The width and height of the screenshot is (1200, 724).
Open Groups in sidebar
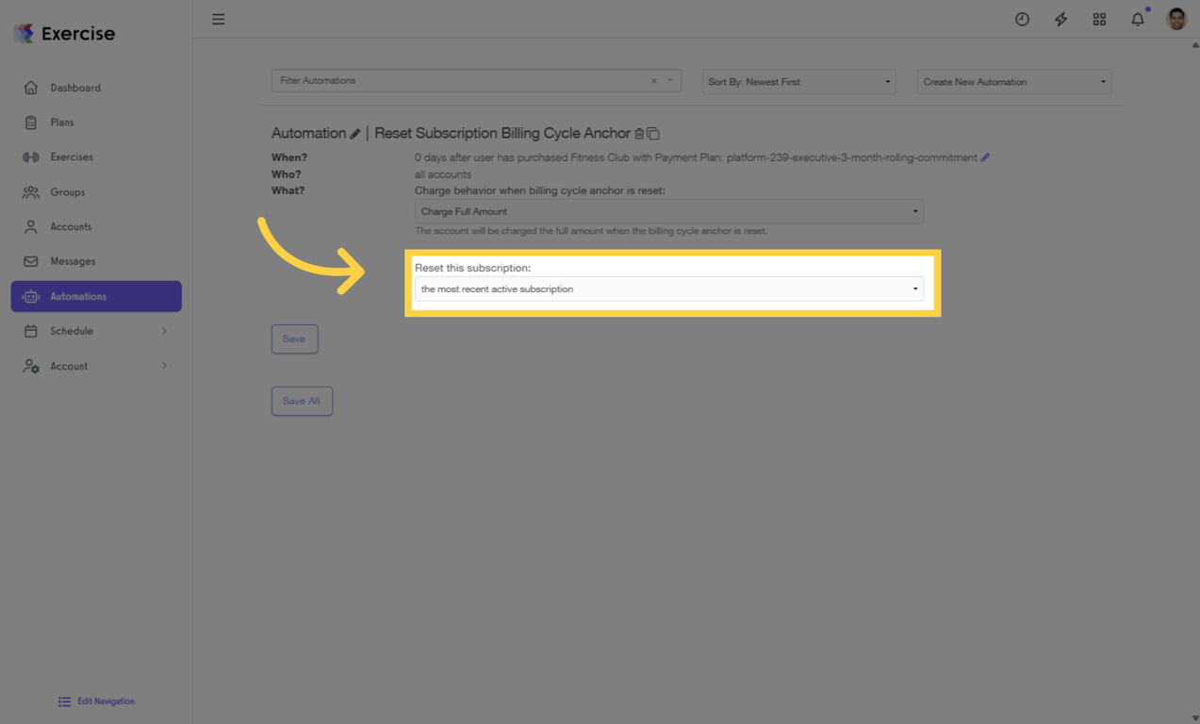[x=96, y=192]
